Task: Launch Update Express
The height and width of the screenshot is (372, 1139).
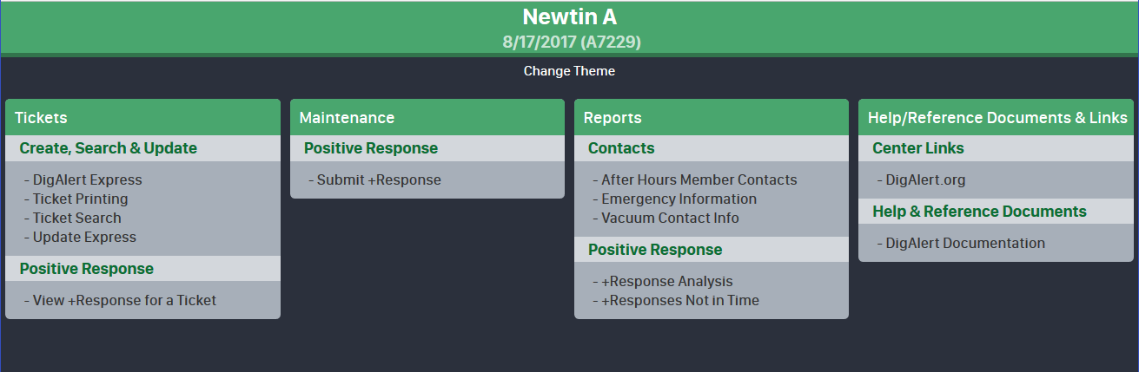Action: click(x=84, y=238)
